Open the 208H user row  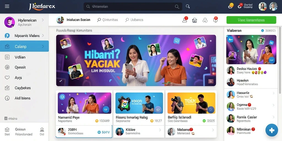coord(84,131)
